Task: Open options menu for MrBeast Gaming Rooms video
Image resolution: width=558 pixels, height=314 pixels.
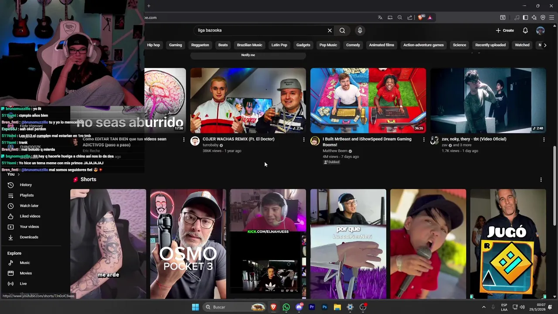Action: pyautogui.click(x=424, y=140)
